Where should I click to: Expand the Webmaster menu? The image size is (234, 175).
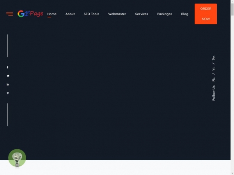117,14
